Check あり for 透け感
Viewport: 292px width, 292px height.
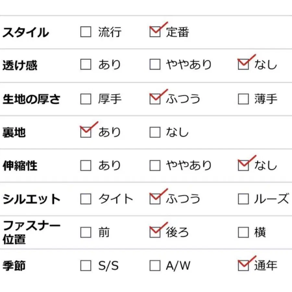coord(86,65)
